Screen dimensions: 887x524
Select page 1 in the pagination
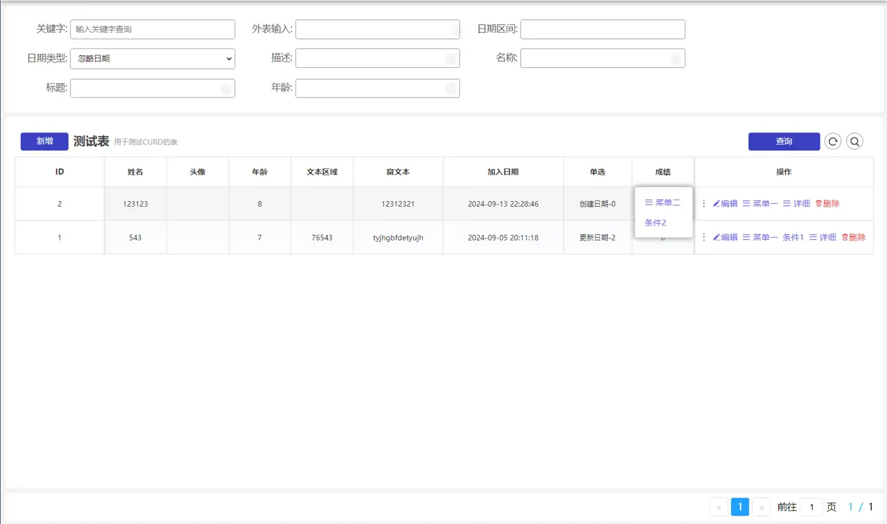click(739, 507)
